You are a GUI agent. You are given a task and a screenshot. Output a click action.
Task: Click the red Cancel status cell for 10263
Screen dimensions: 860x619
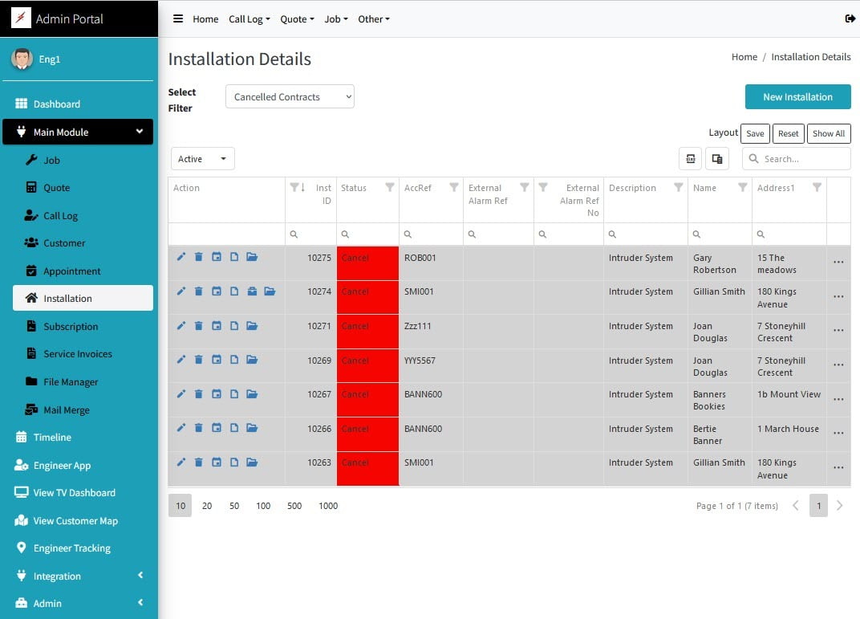(x=367, y=468)
